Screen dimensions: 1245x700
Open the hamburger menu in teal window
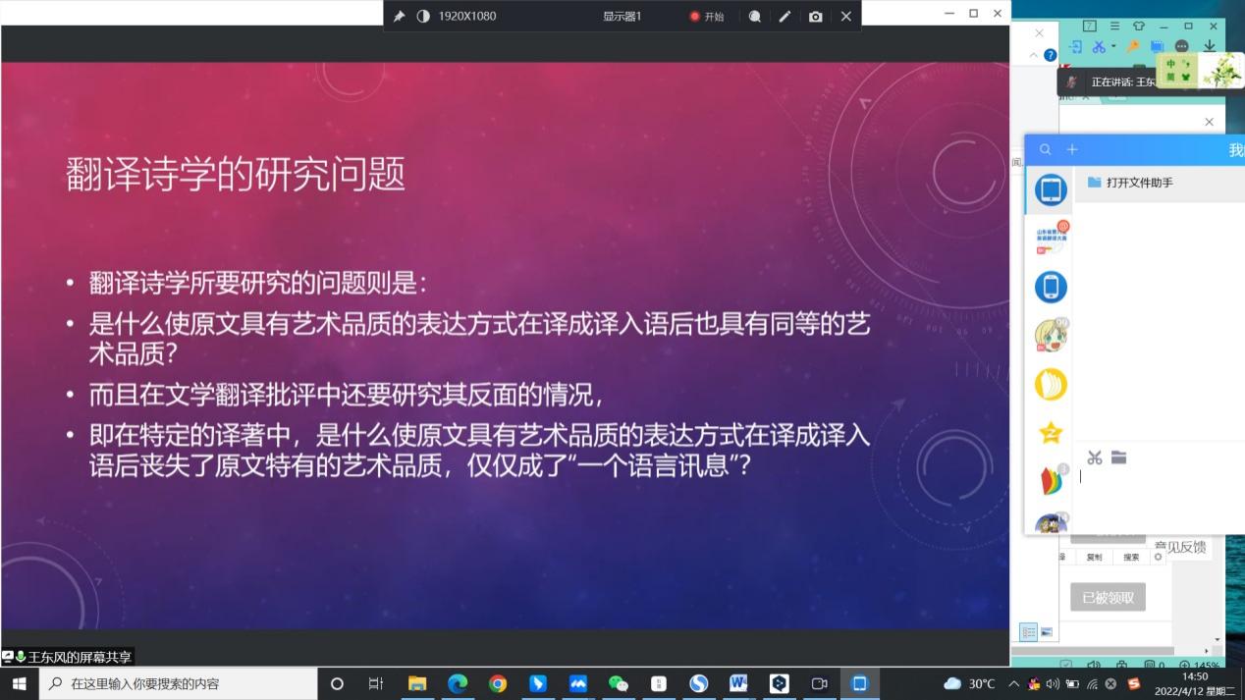click(x=1114, y=26)
